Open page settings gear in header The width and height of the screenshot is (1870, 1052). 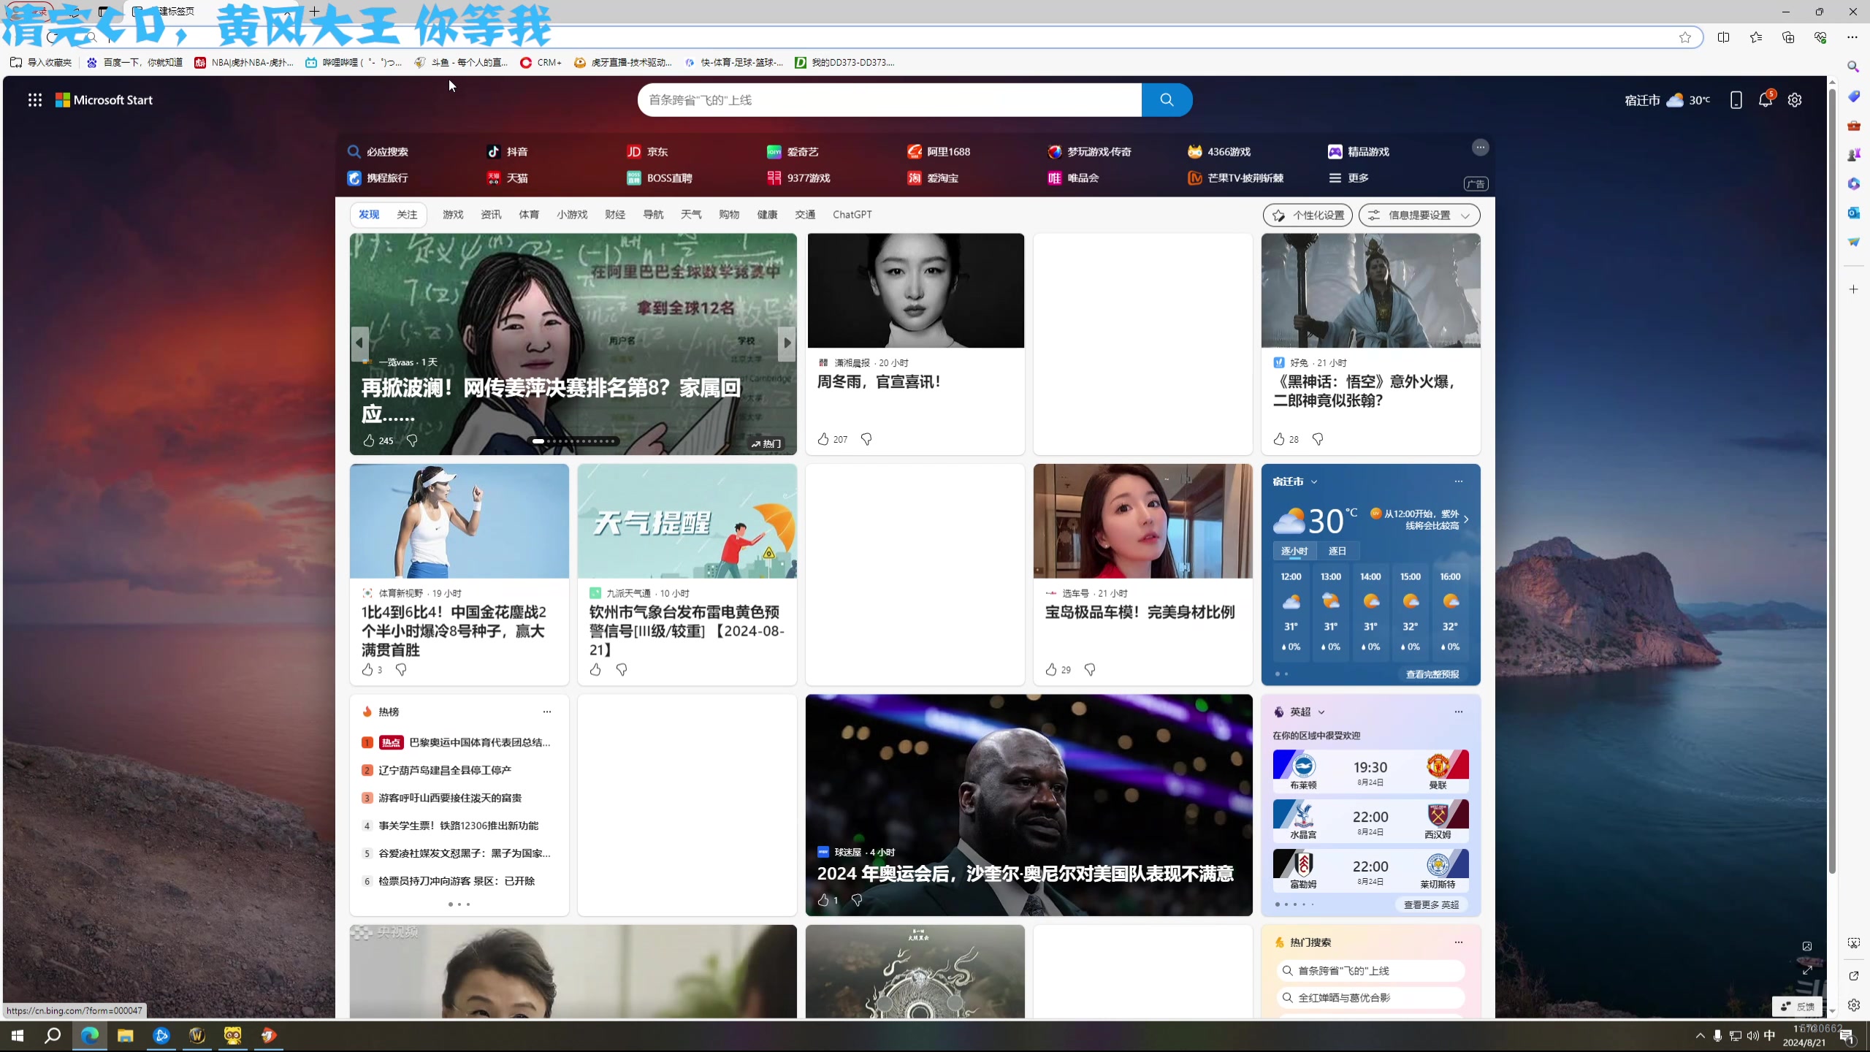point(1795,100)
